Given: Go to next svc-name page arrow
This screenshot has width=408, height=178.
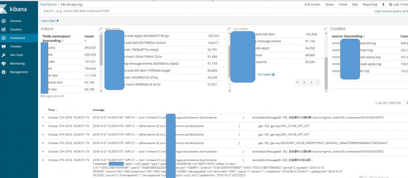Looking at the screenshot, I should point(318,82).
